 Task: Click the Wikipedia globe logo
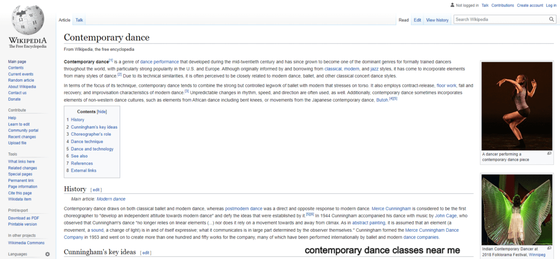[27, 20]
